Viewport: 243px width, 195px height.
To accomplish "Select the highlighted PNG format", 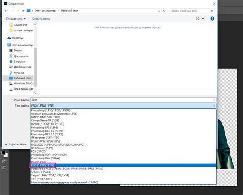I will point(124,165).
